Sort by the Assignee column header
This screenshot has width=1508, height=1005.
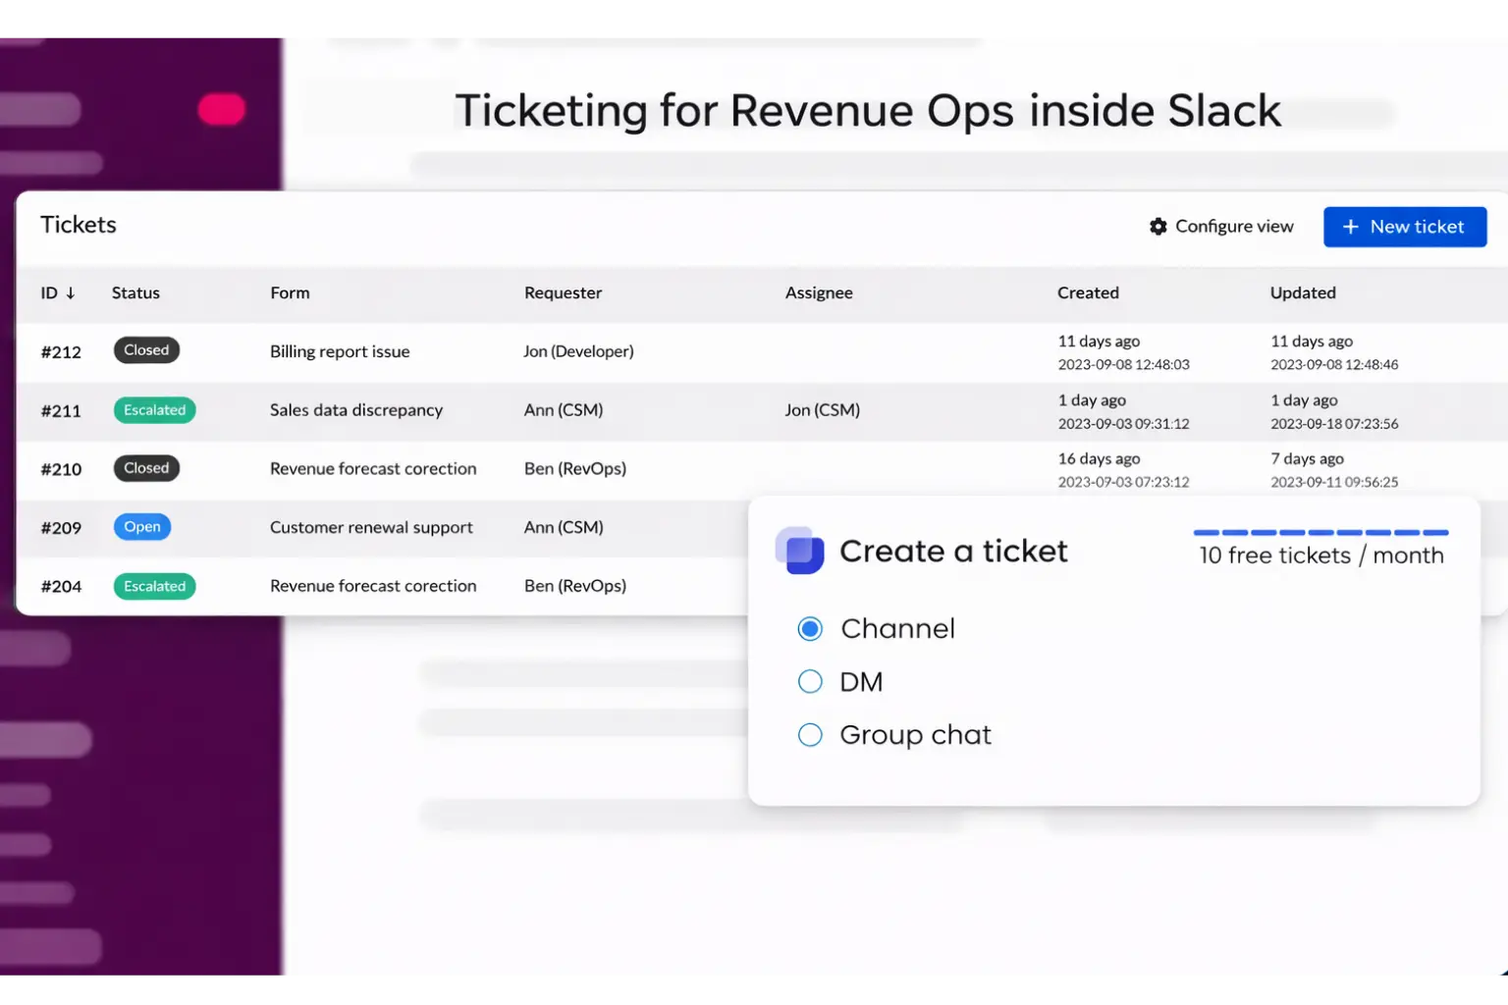[x=819, y=293]
